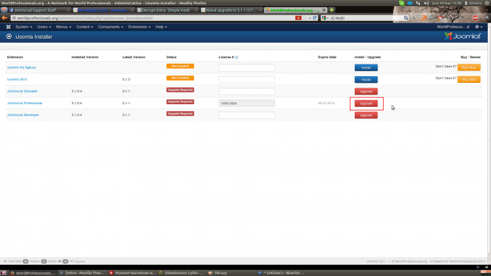491x276 pixels.
Task: Click license field containing 100013934
Action: coord(247,103)
